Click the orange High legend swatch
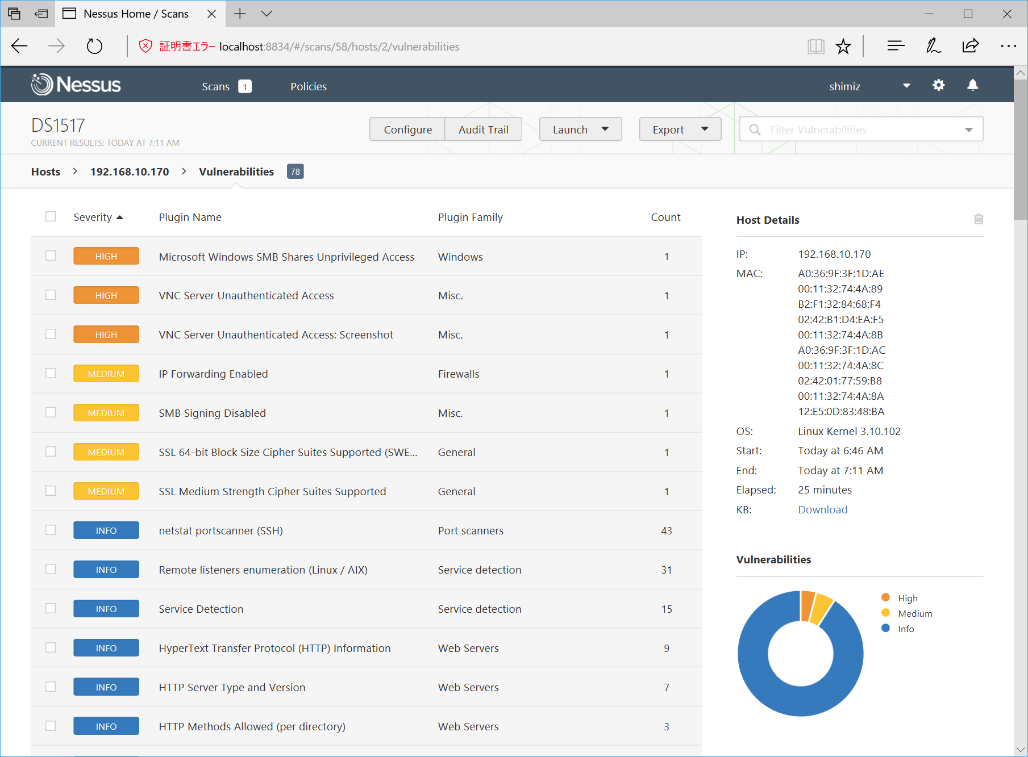This screenshot has height=757, width=1028. click(885, 597)
